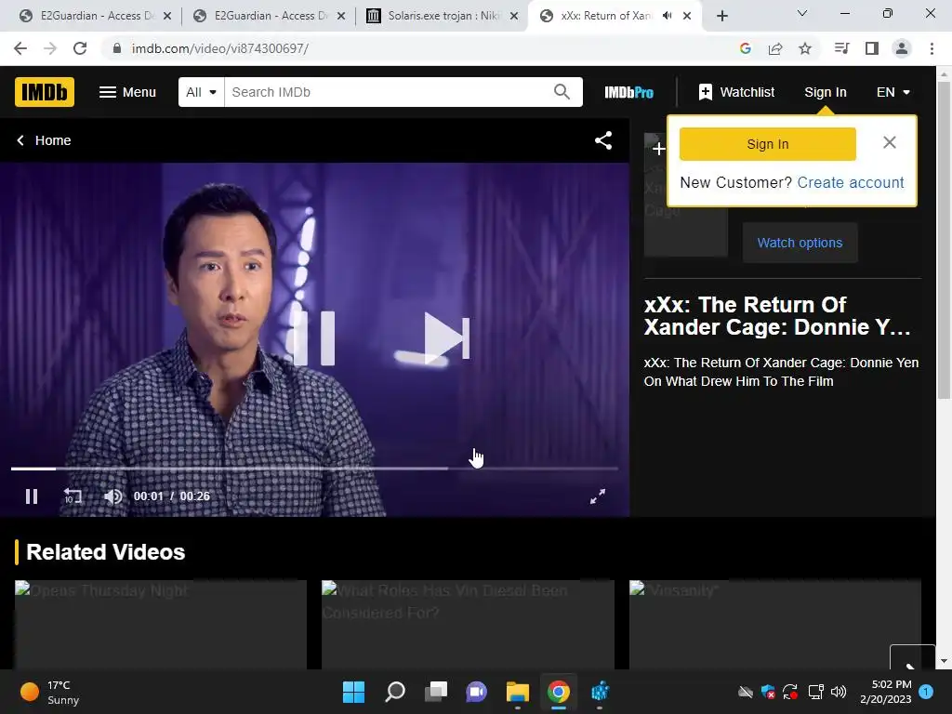Follow the Create account link
This screenshot has height=714, width=952.
pyautogui.click(x=851, y=182)
